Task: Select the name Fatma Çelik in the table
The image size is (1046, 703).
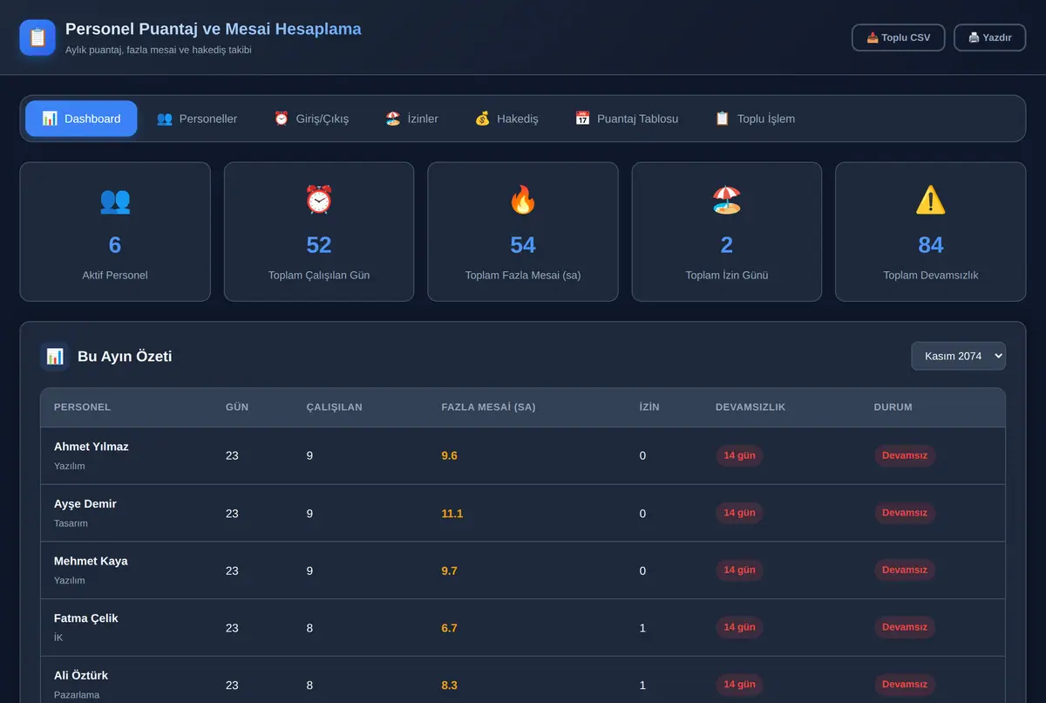Action: coord(86,618)
